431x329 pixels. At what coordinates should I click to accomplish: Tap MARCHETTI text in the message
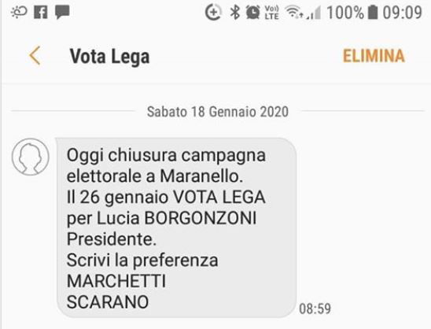coord(116,281)
